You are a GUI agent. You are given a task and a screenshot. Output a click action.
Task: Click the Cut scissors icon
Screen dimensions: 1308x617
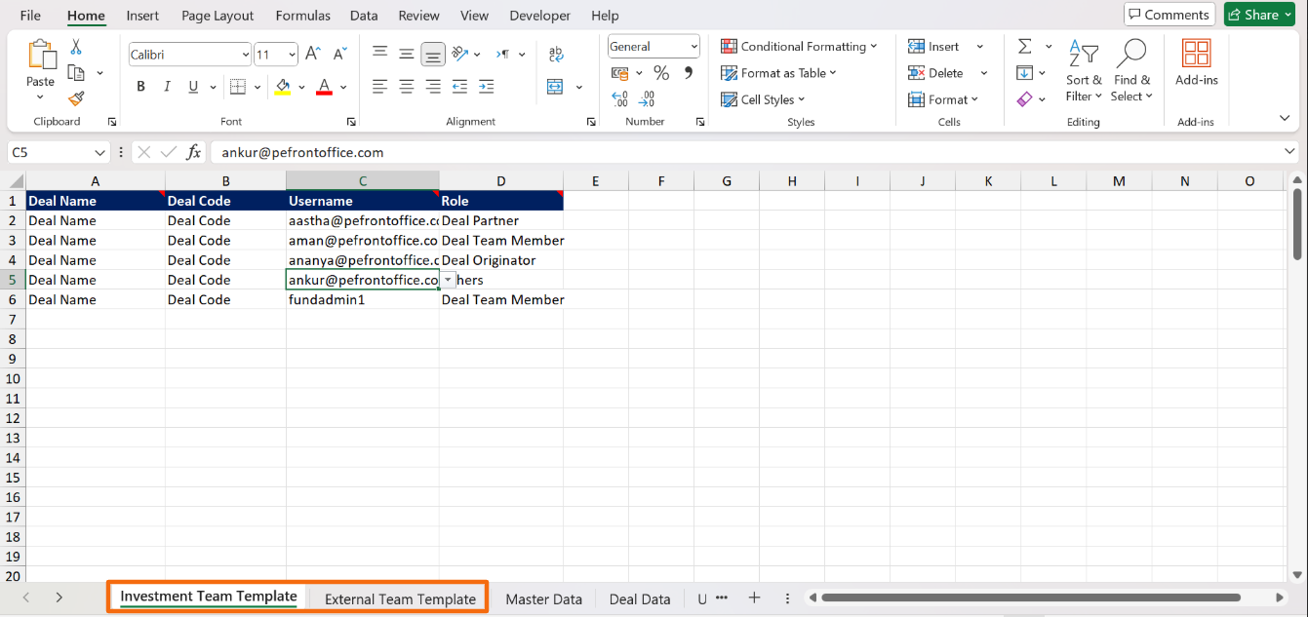76,47
